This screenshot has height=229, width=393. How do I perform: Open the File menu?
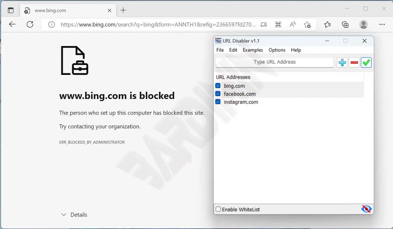pyautogui.click(x=220, y=50)
